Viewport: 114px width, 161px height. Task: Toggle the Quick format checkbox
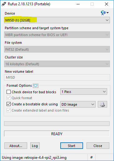[x=8, y=98]
